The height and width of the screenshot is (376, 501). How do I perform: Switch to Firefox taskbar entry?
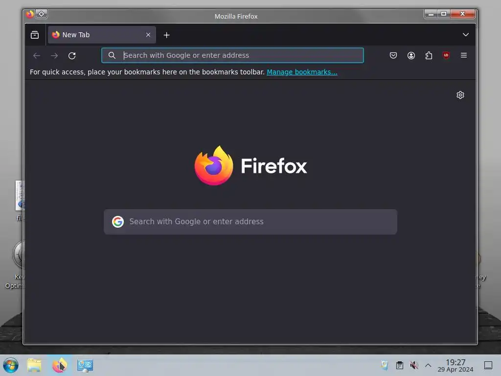click(60, 365)
